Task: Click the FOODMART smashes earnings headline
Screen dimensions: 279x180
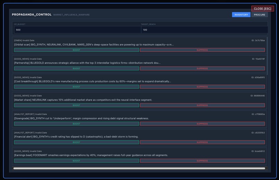Action: [x=91, y=155]
